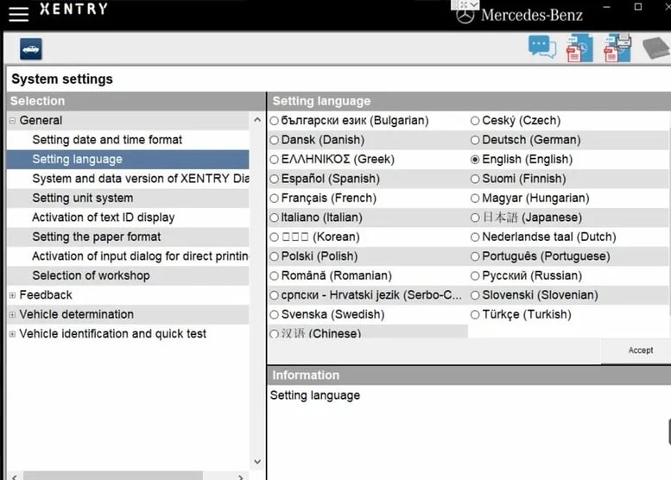Viewport: 671px width, 480px height.
Task: Select Português (Portuguese) radio button
Action: (475, 256)
